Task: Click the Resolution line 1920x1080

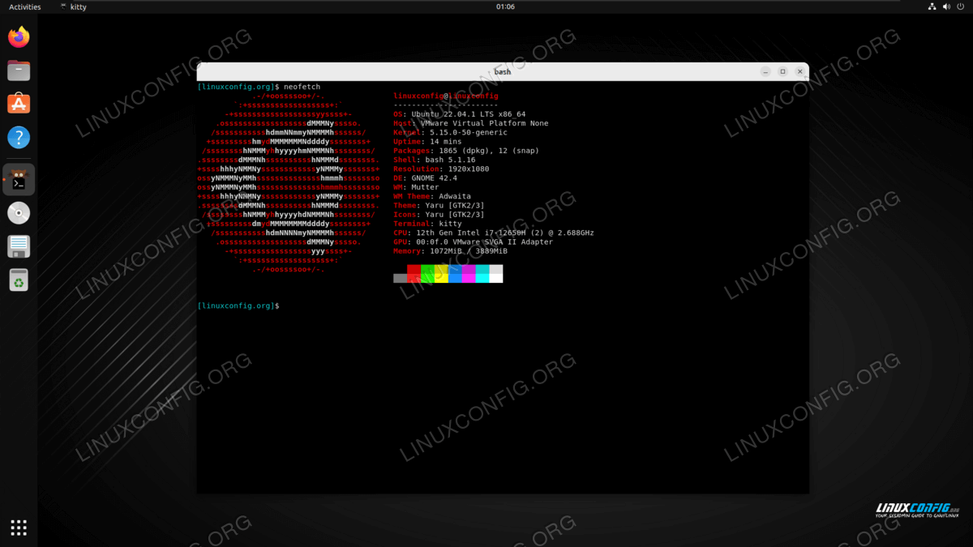Action: click(441, 169)
